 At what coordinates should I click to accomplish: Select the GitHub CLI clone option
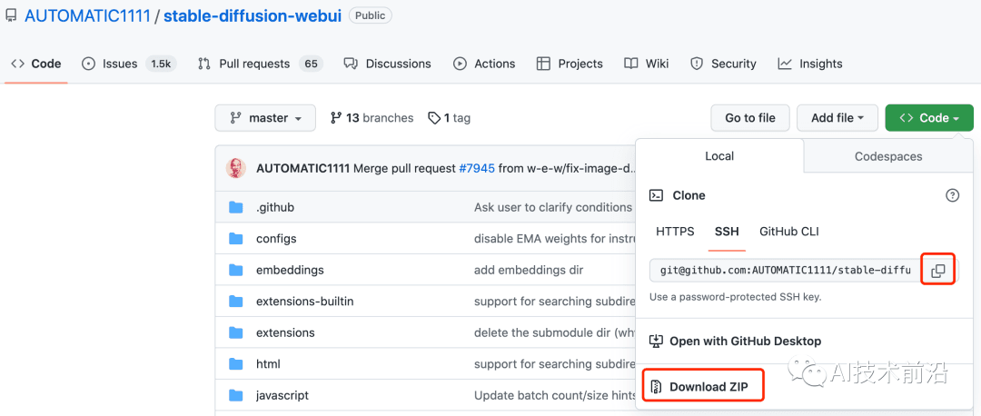point(788,232)
